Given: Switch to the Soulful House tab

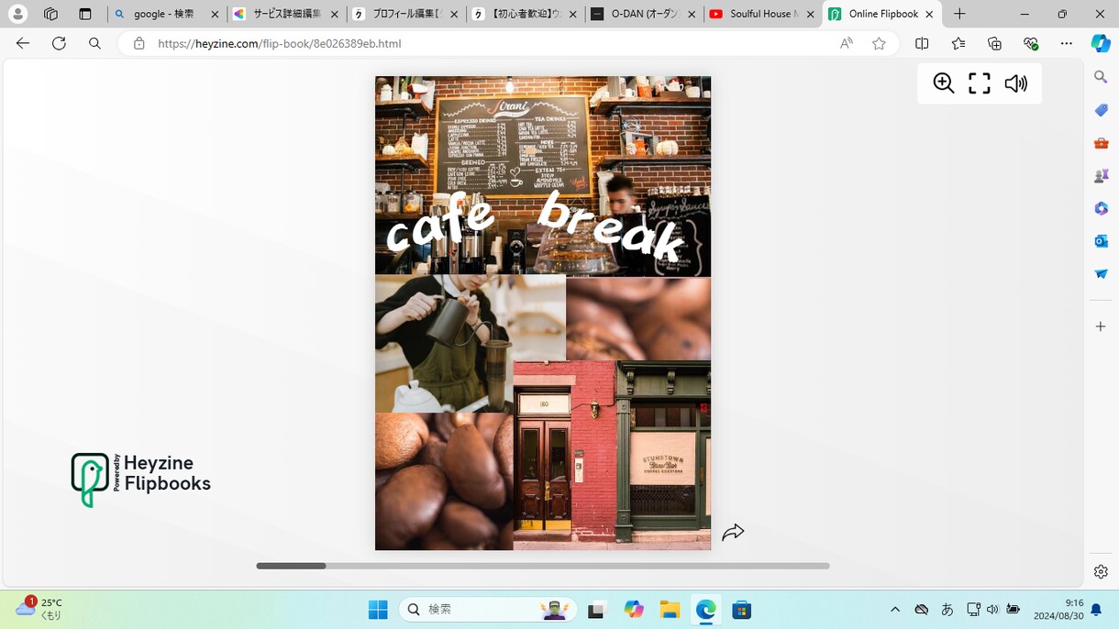Looking at the screenshot, I should tap(763, 14).
